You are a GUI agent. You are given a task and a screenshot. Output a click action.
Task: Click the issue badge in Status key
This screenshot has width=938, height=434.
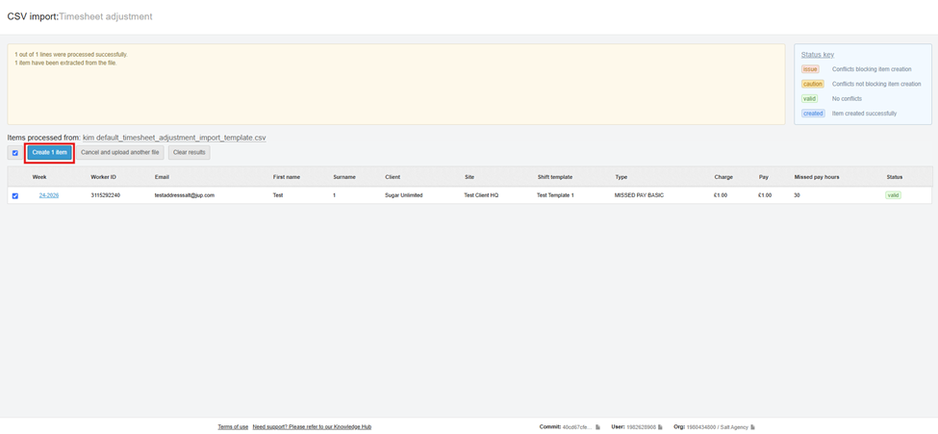[810, 69]
